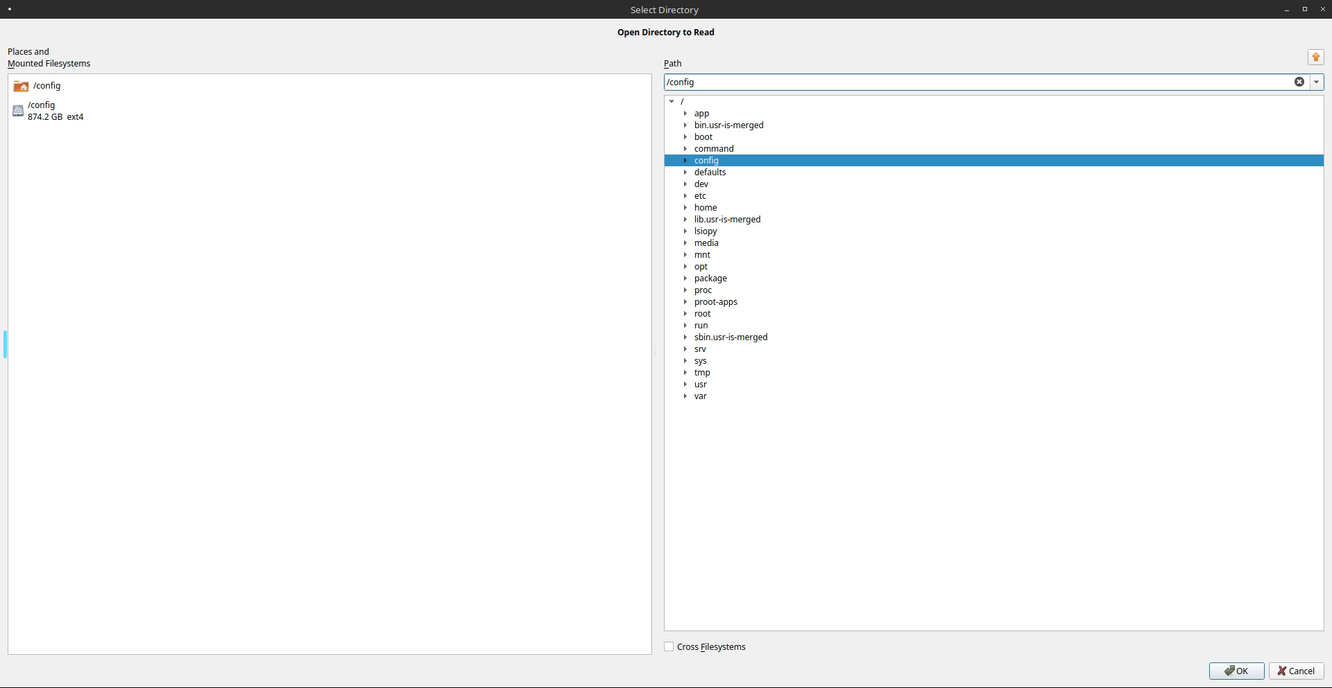This screenshot has height=688, width=1332.
Task: Expand the config folder arrow
Action: (x=685, y=161)
